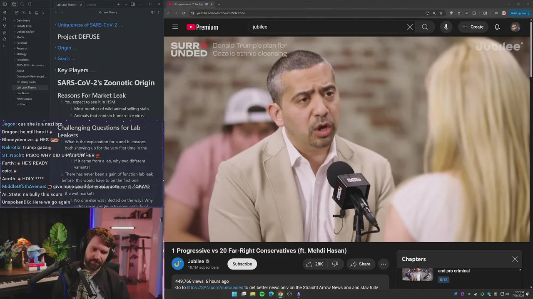Toggle Obsidian left sidebar icon

coord(5,4)
